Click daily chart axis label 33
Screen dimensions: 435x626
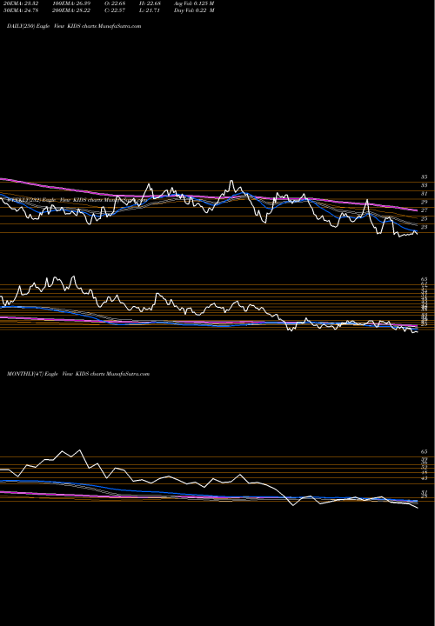point(424,185)
